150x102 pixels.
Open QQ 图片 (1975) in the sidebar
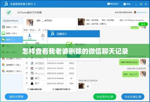pos(12,59)
